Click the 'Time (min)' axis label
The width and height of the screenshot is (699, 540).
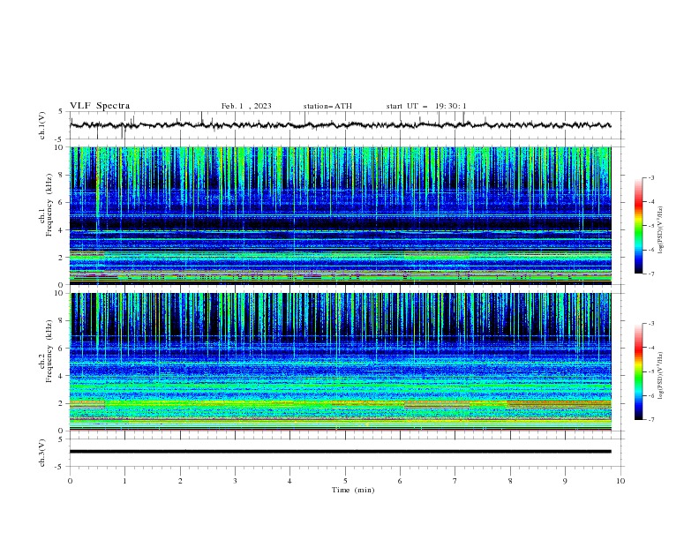[353, 490]
